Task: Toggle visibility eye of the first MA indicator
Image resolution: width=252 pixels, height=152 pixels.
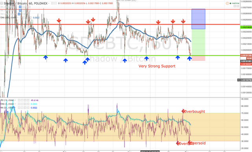Action: (x=20, y=7)
